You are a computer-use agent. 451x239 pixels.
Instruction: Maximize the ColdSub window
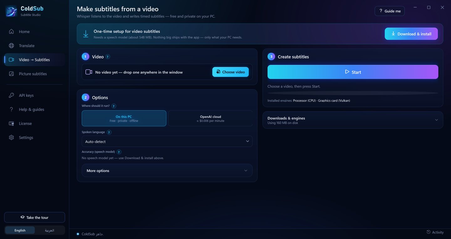(x=429, y=7)
